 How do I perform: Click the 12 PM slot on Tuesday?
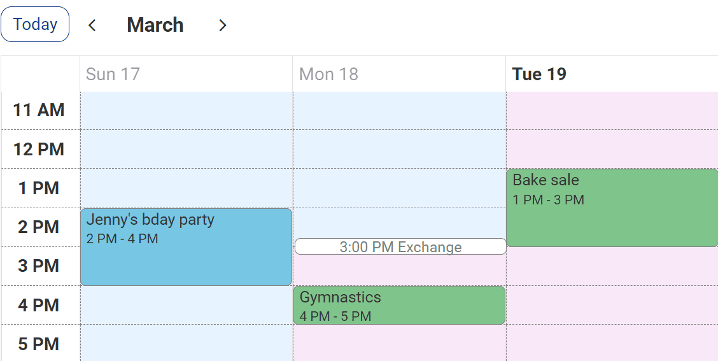[612, 150]
